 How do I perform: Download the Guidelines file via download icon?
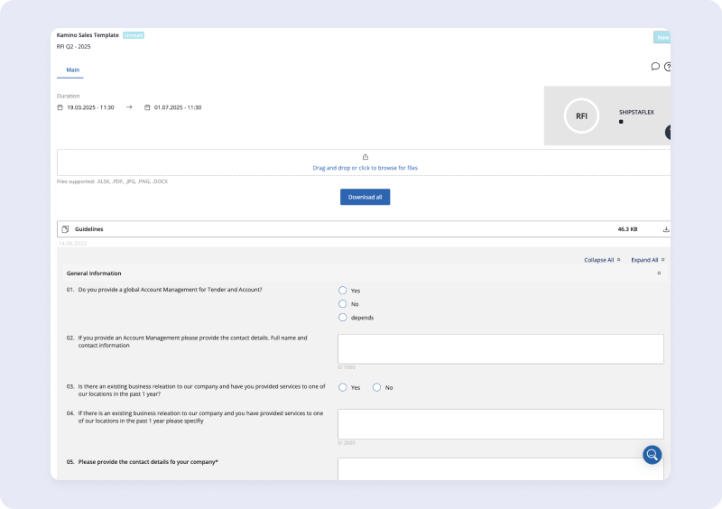coord(666,229)
